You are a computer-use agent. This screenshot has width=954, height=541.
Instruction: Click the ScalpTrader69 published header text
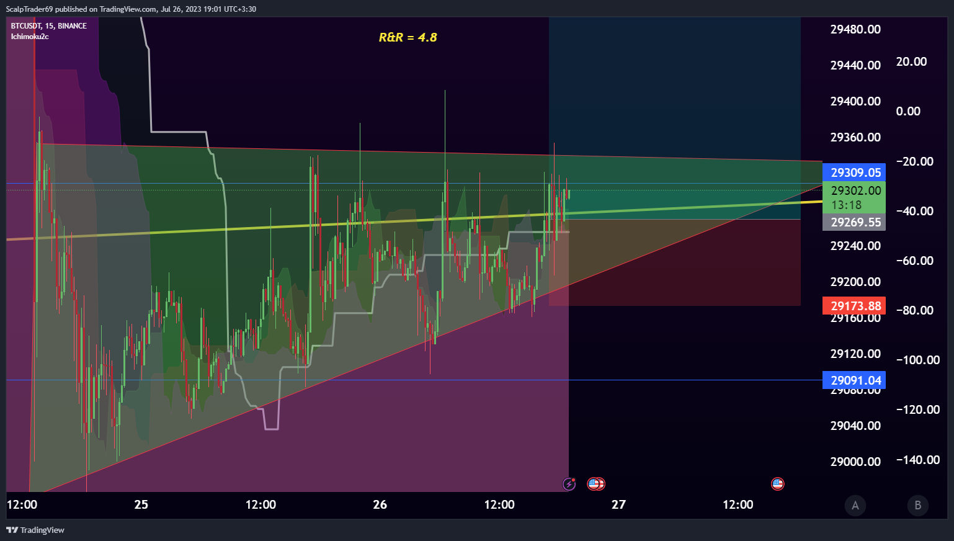click(131, 9)
